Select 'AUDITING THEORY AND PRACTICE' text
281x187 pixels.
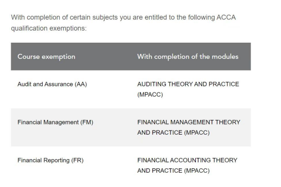(188, 84)
